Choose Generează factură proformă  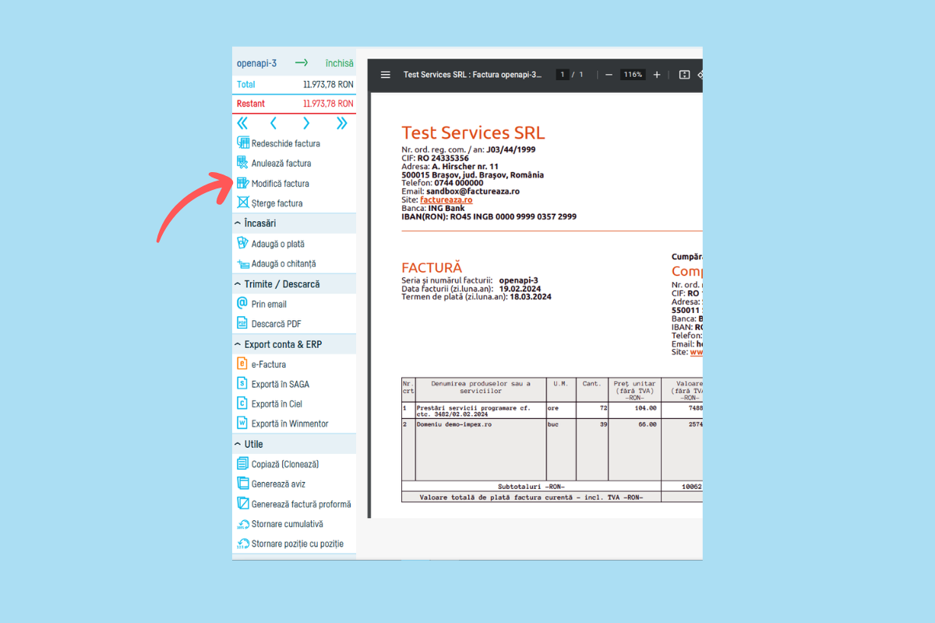tap(301, 504)
